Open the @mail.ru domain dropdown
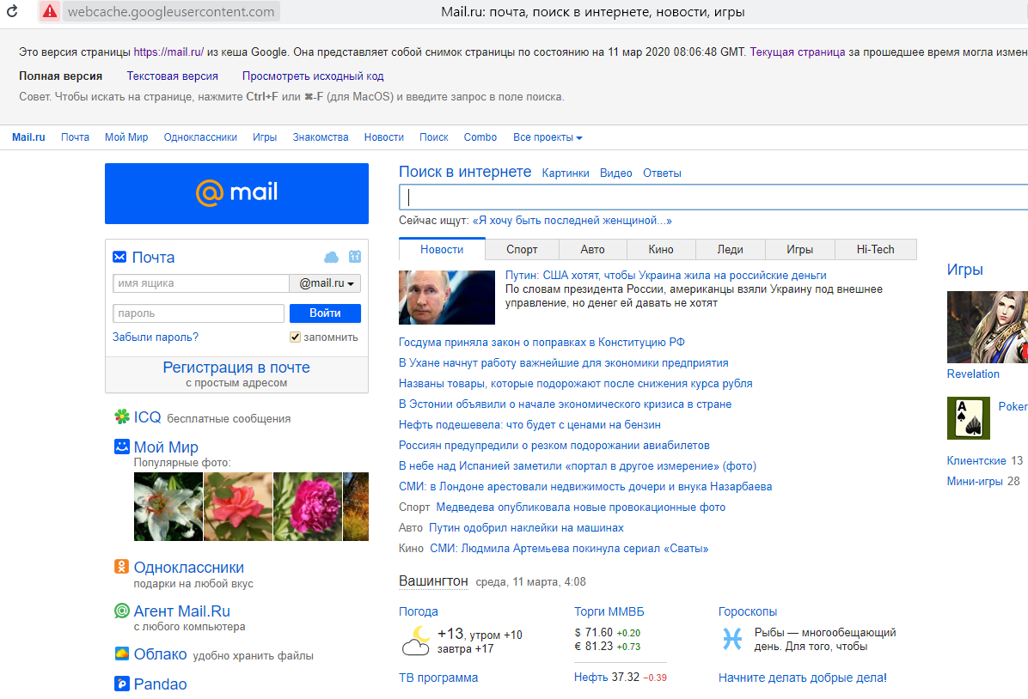The image size is (1028, 699). click(325, 283)
